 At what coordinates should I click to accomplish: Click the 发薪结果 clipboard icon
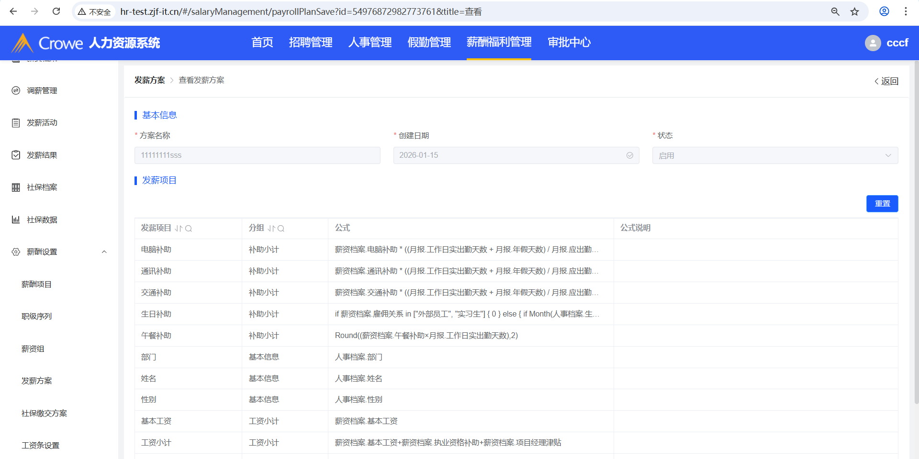tap(16, 155)
